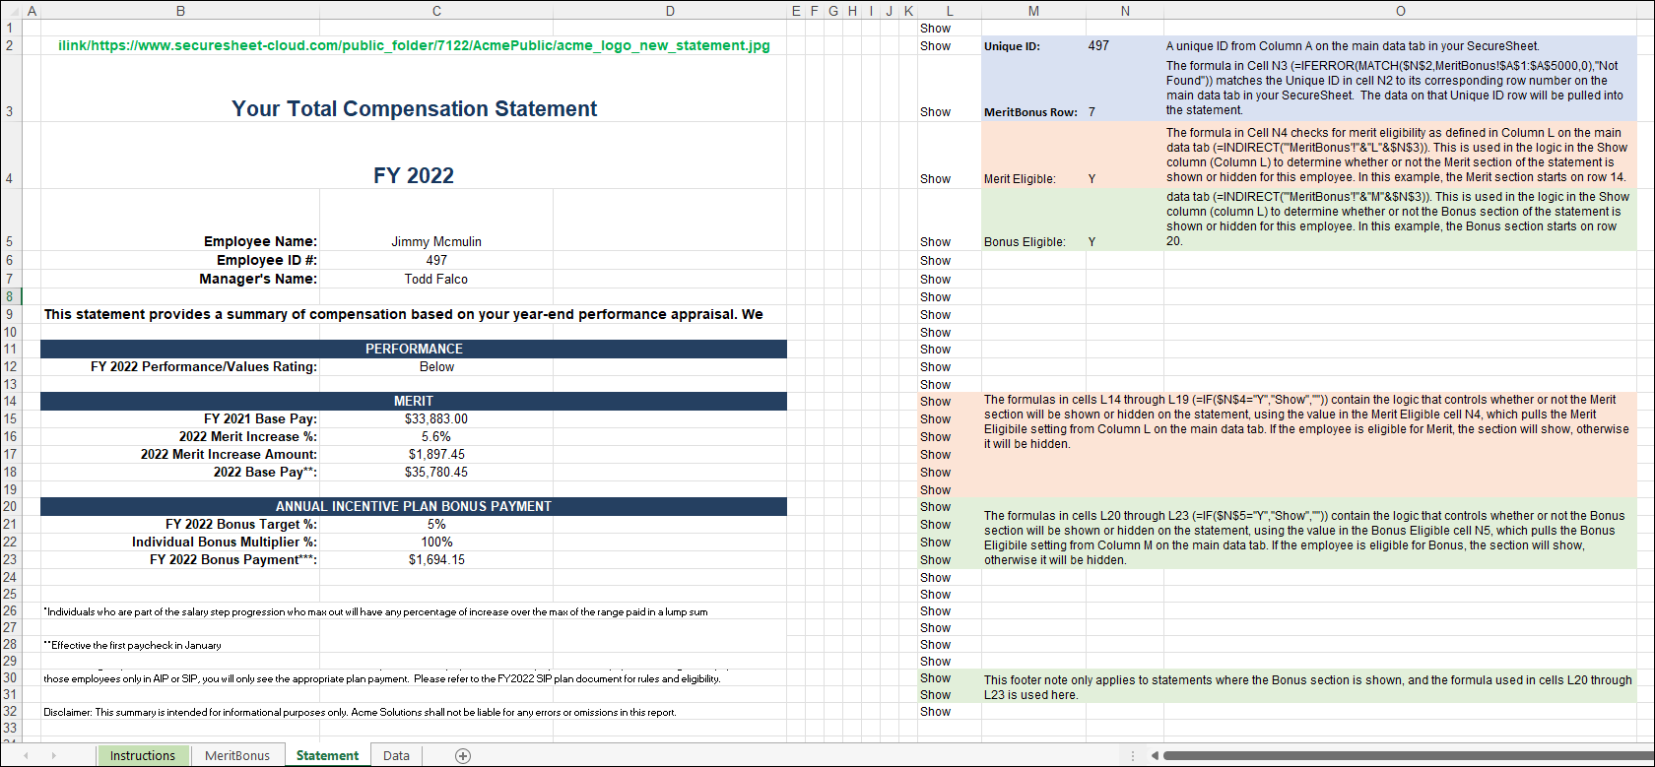Click the select-all corner of the grid
Image resolution: width=1655 pixels, height=767 pixels.
coord(10,11)
